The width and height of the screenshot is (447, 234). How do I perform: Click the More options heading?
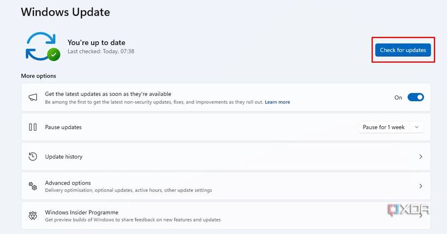click(38, 76)
